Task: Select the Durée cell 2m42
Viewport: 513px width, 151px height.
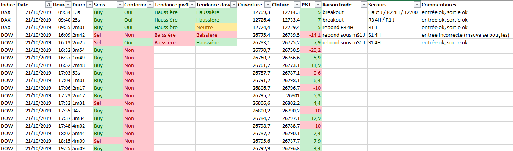Action: [82, 35]
